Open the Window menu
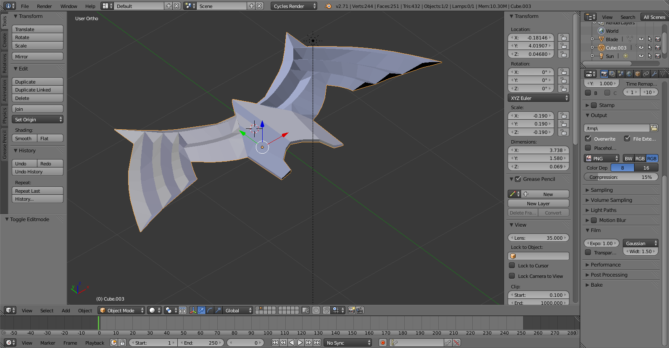The image size is (669, 348). tap(68, 6)
